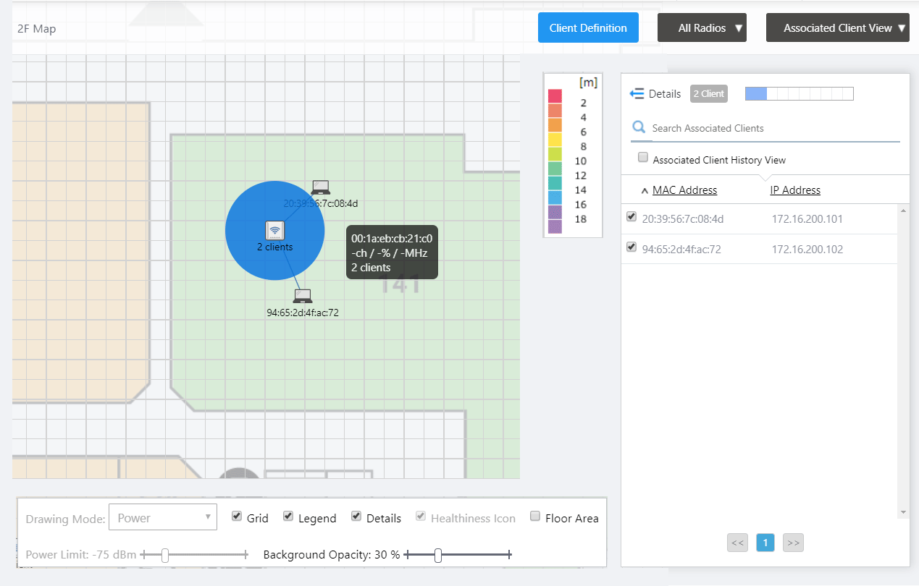919x586 pixels.
Task: Click the search magnifier icon
Action: point(639,127)
